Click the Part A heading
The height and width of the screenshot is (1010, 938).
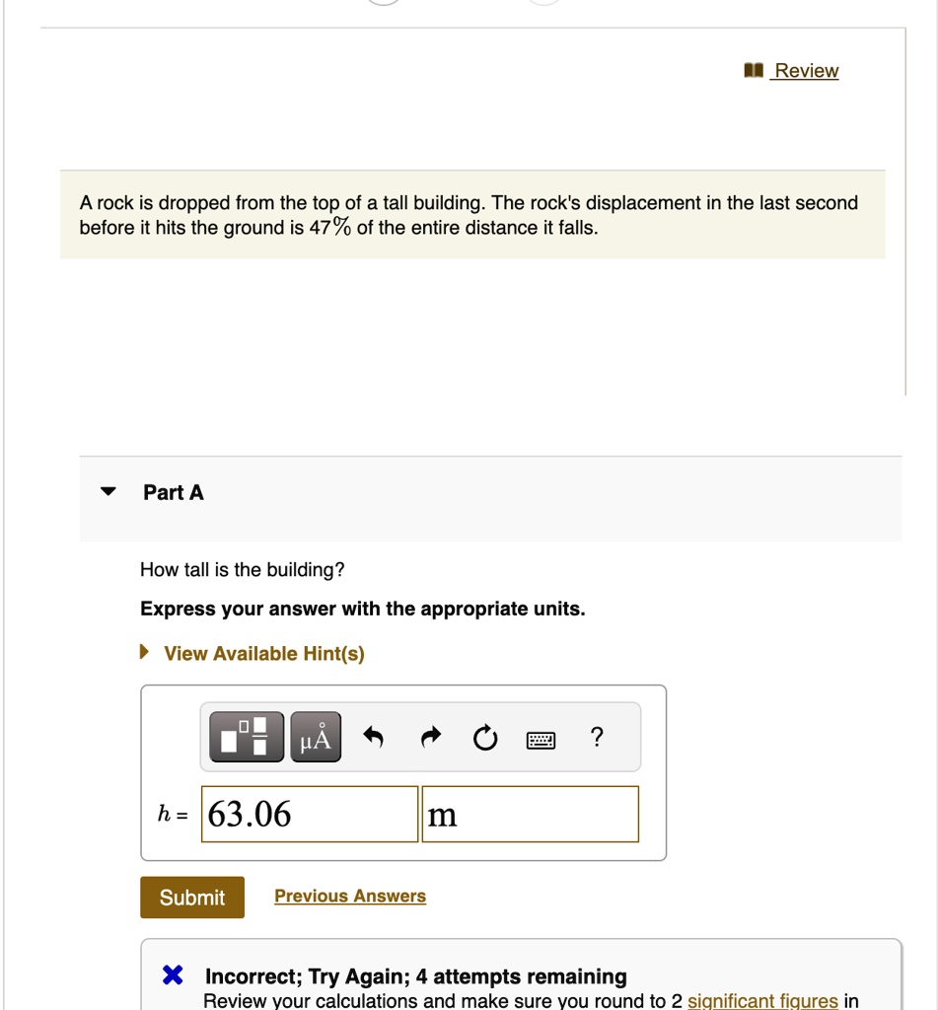point(174,492)
